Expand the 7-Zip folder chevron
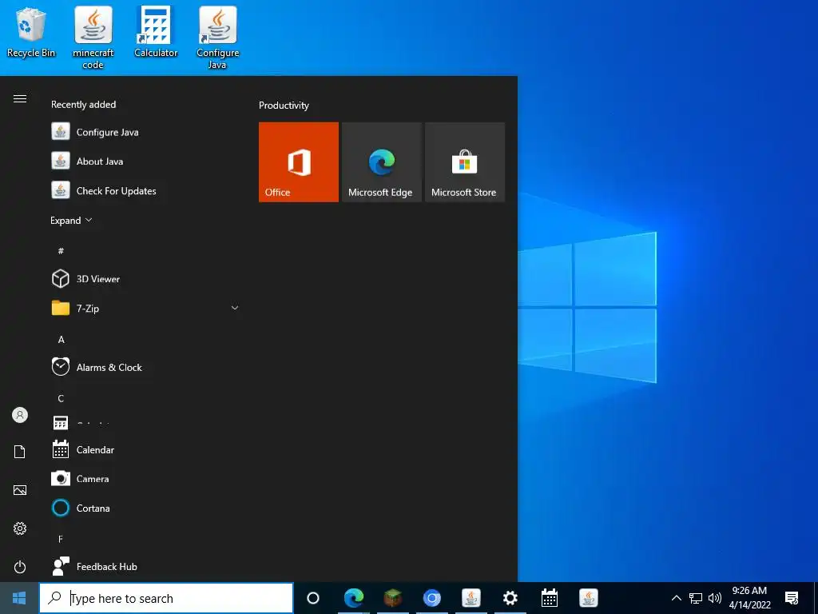This screenshot has width=818, height=614. (235, 308)
